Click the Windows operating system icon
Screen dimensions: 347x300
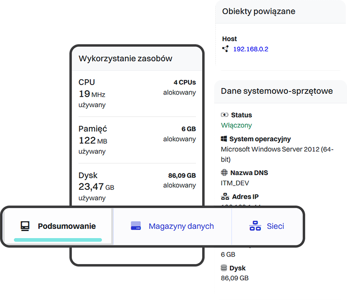tap(224, 139)
